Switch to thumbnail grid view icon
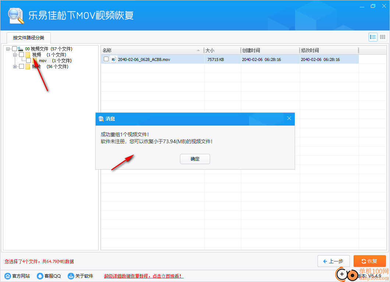This screenshot has height=282, width=390. (383, 37)
